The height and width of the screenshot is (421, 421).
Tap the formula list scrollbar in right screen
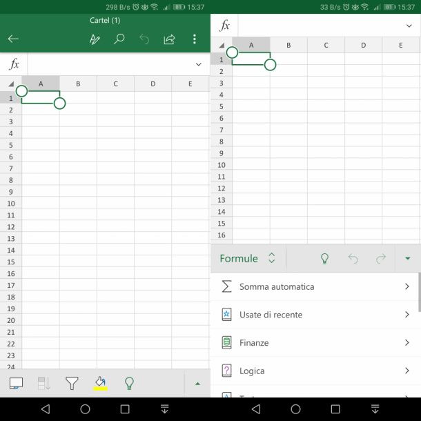pos(420,292)
